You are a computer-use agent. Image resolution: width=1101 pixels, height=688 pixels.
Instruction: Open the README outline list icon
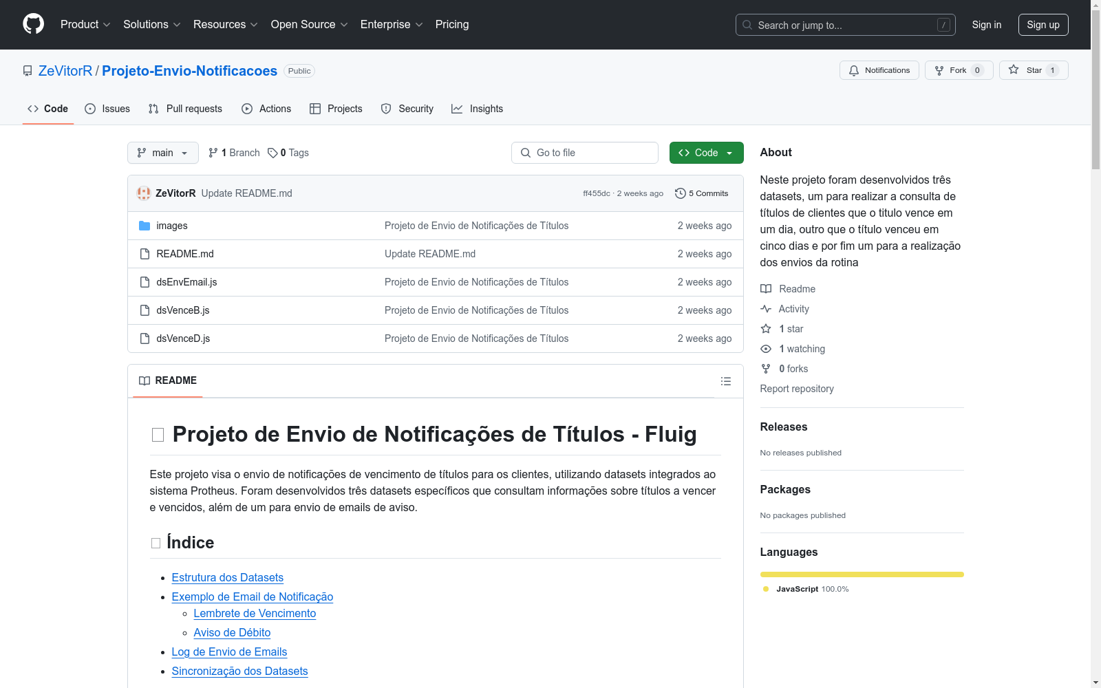tap(726, 381)
